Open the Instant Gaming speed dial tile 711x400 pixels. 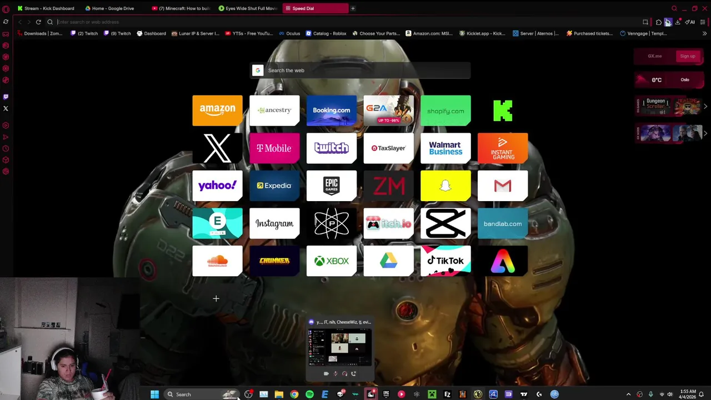503,148
